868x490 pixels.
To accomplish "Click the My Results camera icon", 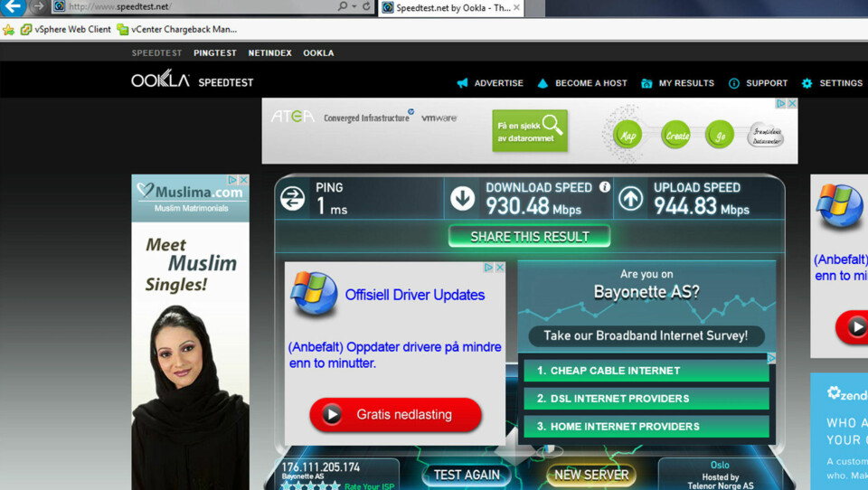I will [646, 83].
